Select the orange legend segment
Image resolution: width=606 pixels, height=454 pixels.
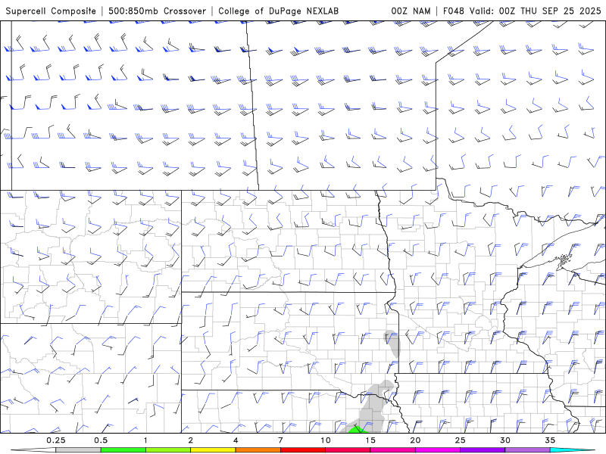click(258, 450)
